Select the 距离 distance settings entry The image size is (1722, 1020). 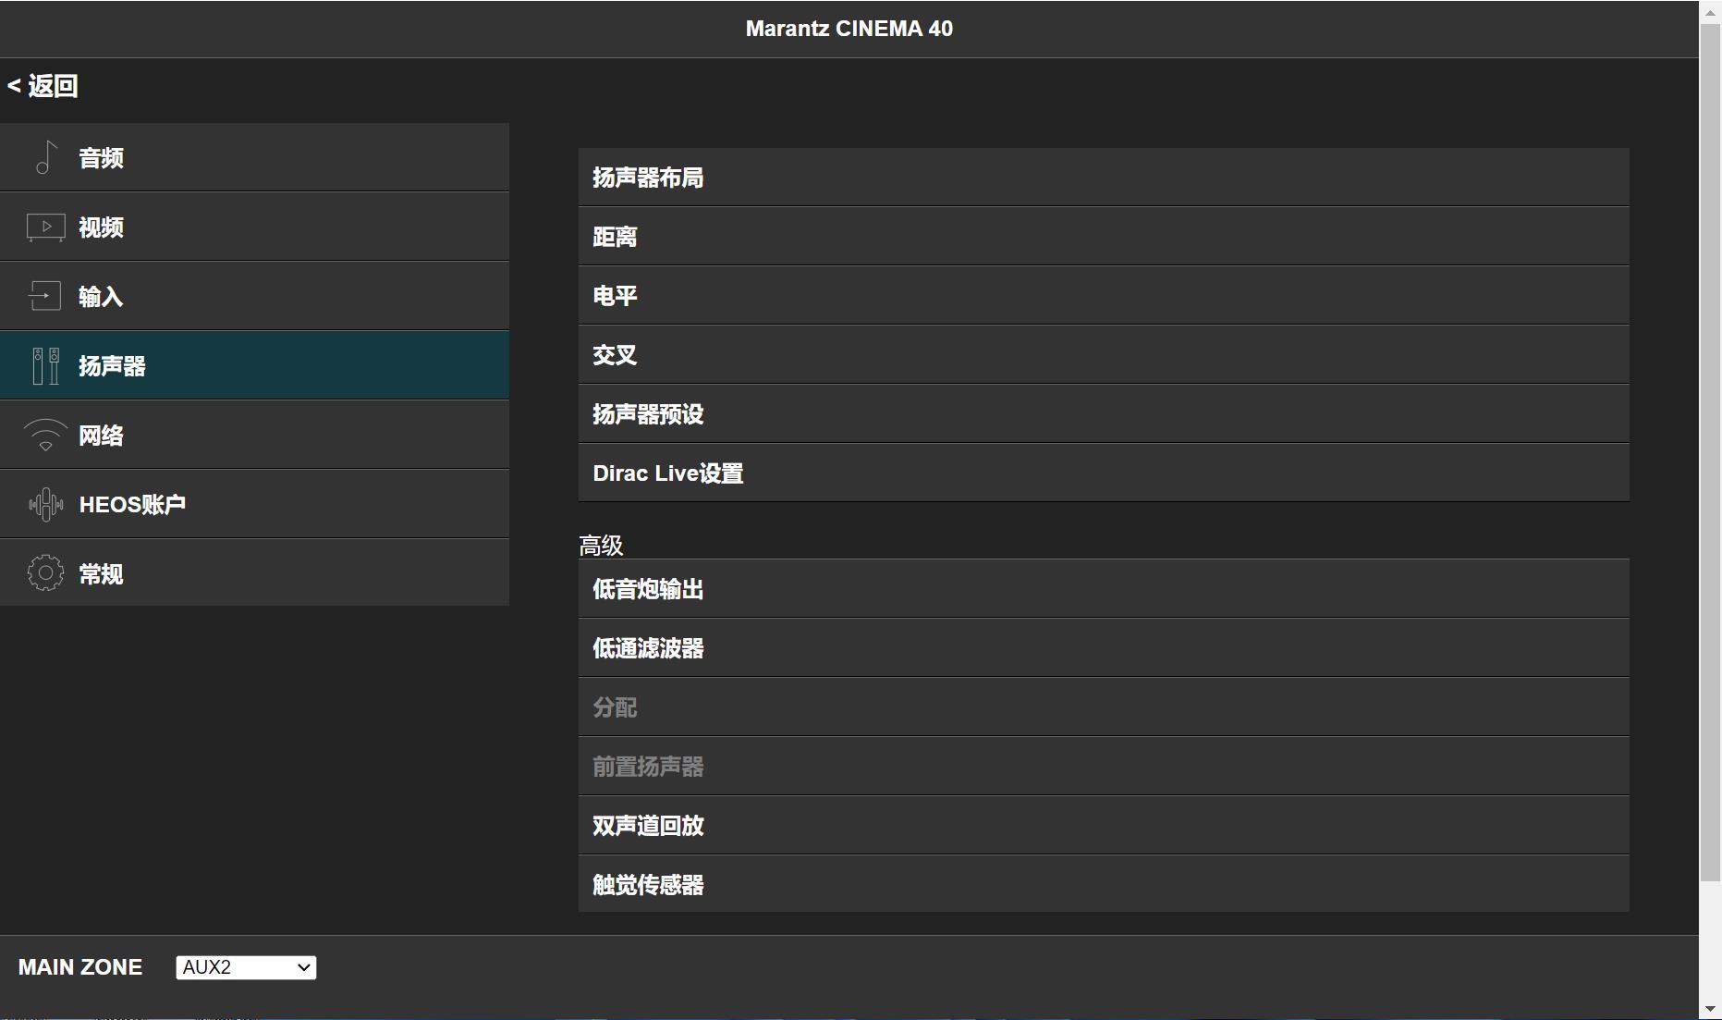pyautogui.click(x=1104, y=236)
